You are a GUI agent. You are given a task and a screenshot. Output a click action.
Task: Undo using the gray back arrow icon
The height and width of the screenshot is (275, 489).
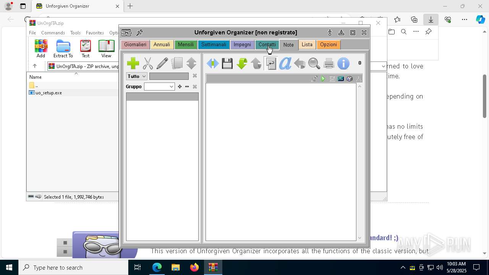click(300, 63)
